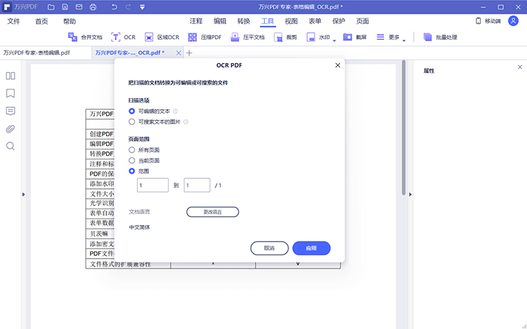Image resolution: width=527 pixels, height=329 pixels.
Task: Click the 应用 apply button
Action: (x=311, y=248)
